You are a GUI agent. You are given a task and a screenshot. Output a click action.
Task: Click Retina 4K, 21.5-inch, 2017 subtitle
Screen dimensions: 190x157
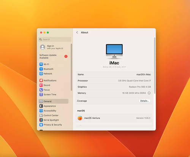pos(114,67)
